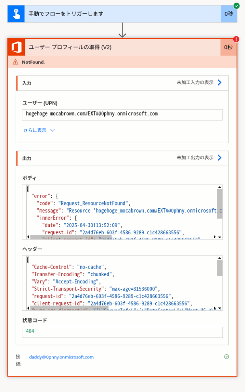This screenshot has width=245, height=392.
Task: Click the green connection status check icon
Action: click(226, 357)
